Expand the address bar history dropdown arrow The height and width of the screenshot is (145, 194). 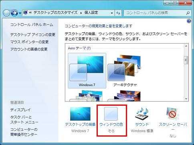(112, 13)
